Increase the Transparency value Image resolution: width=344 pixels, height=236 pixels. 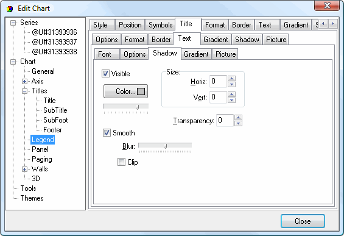pyautogui.click(x=238, y=117)
